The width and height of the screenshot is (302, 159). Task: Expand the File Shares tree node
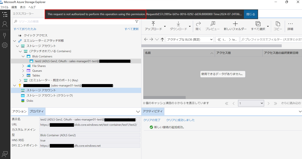pyautogui.click(x=23, y=66)
